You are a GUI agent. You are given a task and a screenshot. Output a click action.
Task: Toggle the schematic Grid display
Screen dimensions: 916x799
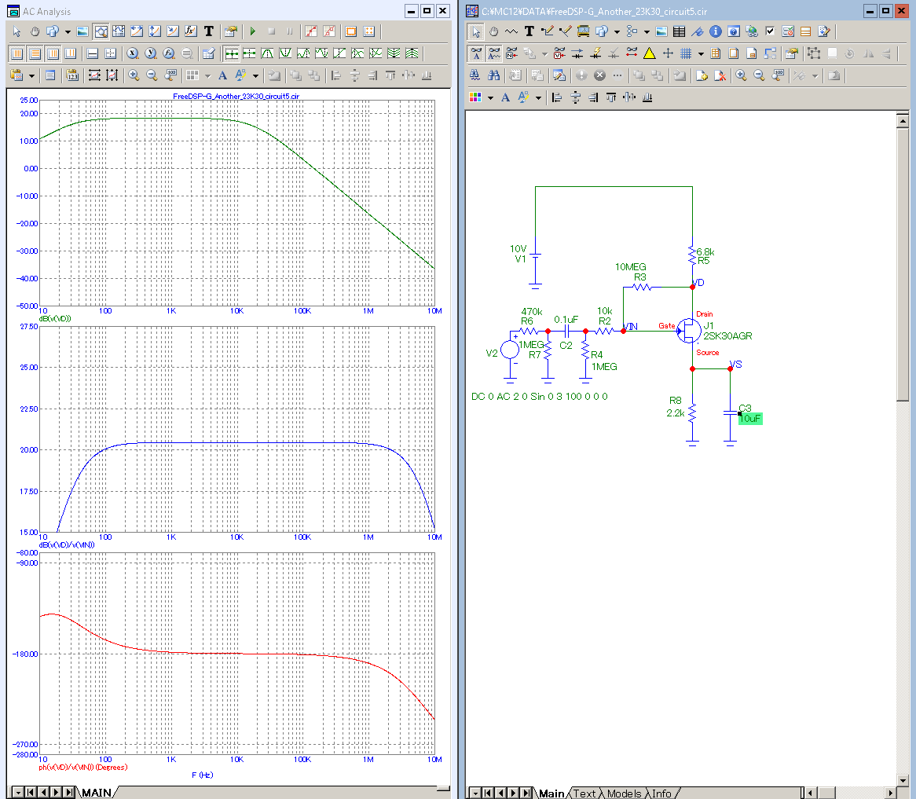pos(686,53)
